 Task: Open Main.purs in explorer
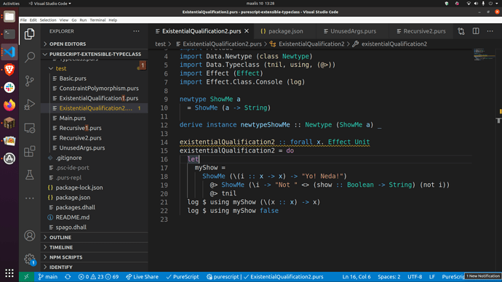(x=72, y=118)
